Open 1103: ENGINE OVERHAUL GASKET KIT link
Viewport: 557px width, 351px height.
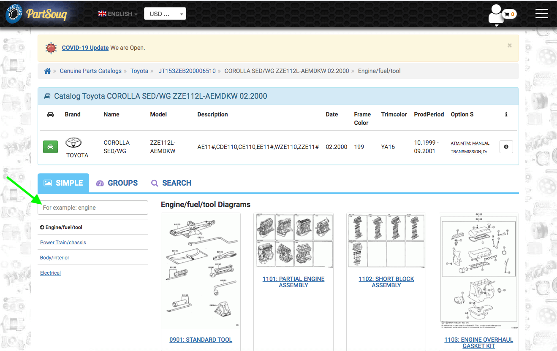pyautogui.click(x=479, y=343)
